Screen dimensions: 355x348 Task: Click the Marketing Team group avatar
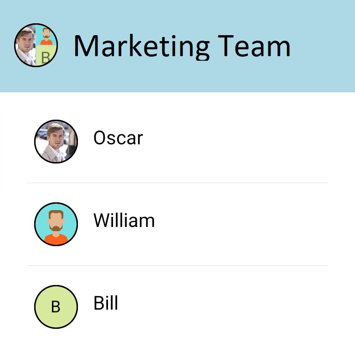click(36, 45)
